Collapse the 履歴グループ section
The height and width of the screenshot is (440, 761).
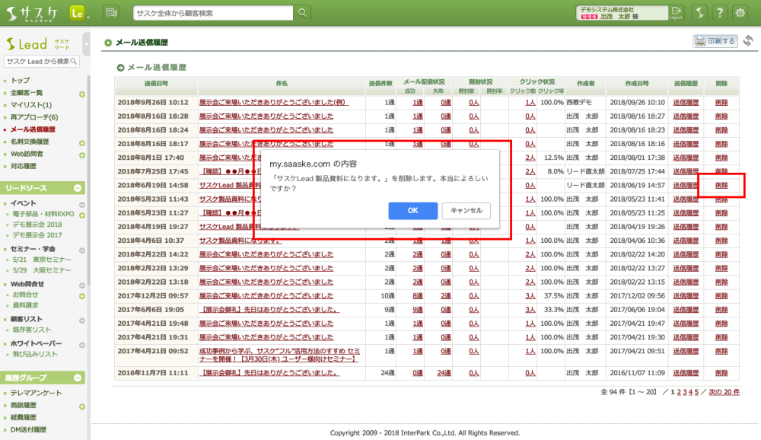coord(78,378)
